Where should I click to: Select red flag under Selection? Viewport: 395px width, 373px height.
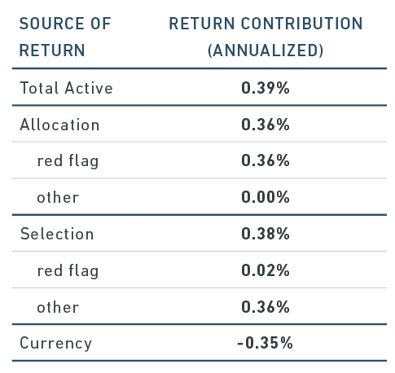pyautogui.click(x=68, y=271)
